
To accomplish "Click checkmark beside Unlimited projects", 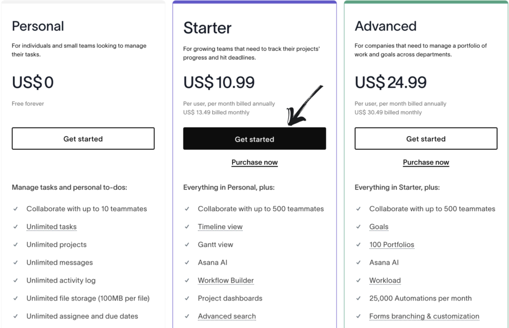I will pos(16,245).
